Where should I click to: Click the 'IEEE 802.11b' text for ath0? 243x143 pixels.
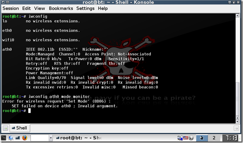point(40,49)
